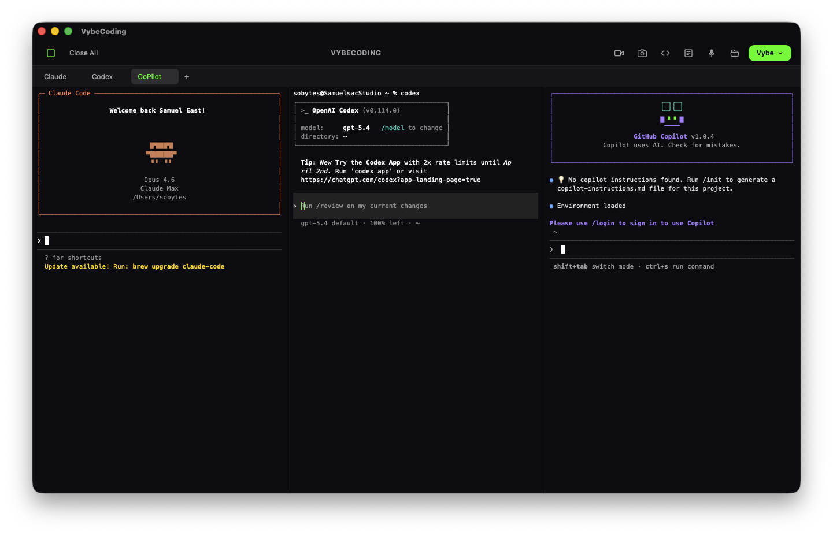Screen dimensions: 833x536
Task: Toggle the green checkbox beside Close All
Action: coord(51,53)
